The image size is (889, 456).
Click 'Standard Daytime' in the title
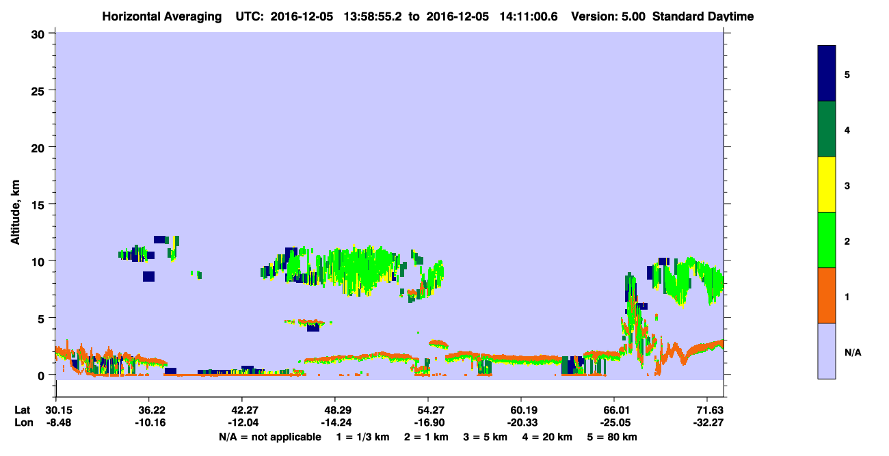tap(703, 16)
